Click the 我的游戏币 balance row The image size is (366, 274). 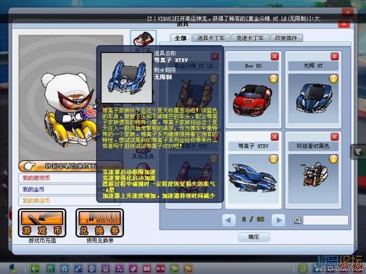[x=69, y=178]
